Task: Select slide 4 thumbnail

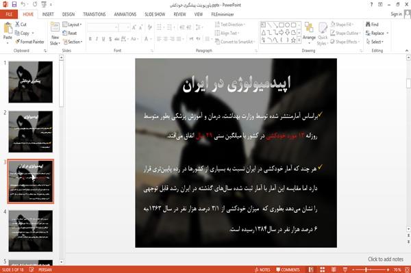Action: point(30,231)
